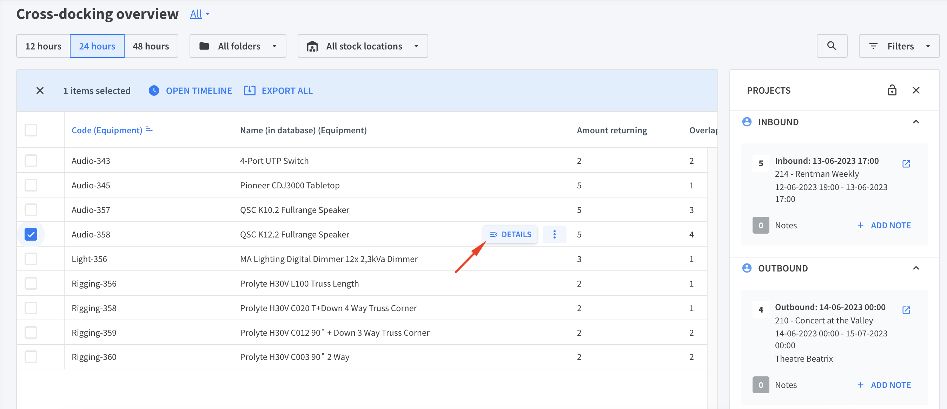Screen dimensions: 947x409
Task: Check the Audio-343 row checkbox
Action: click(31, 161)
